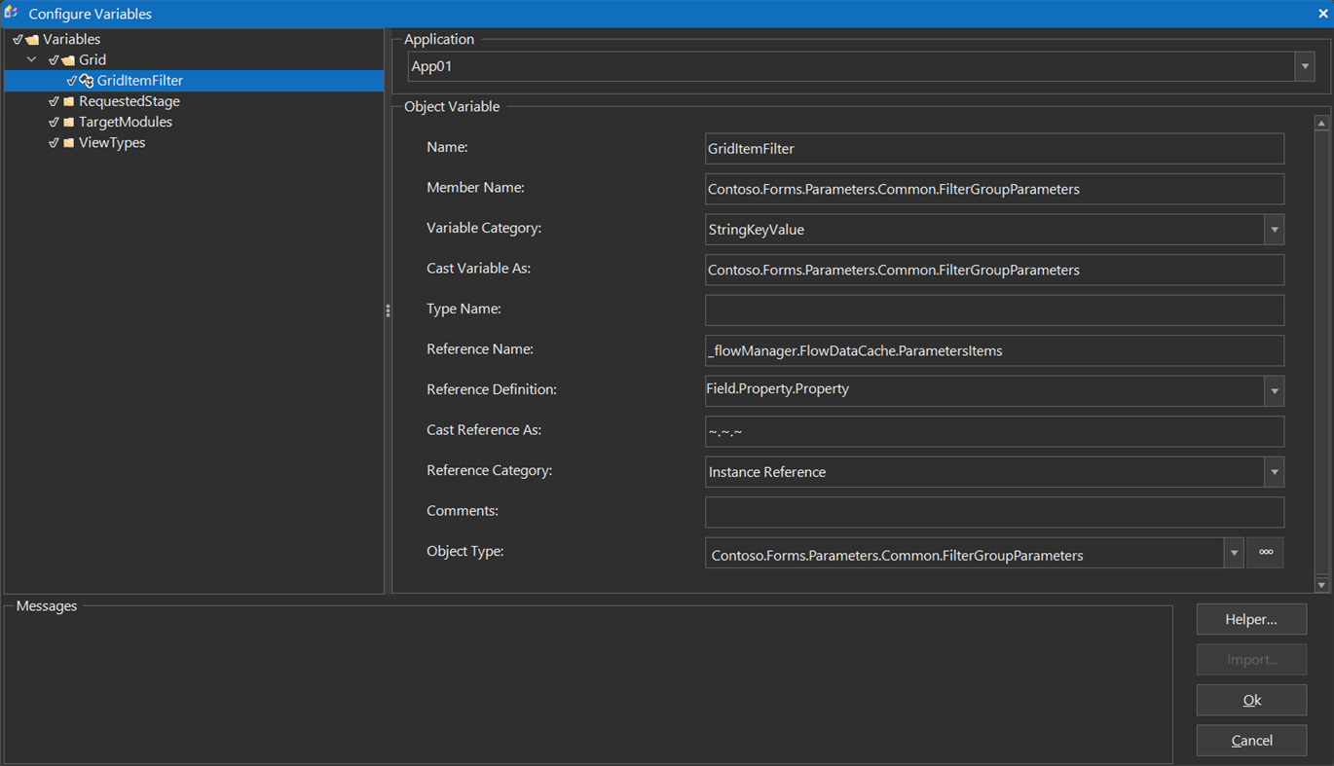The width and height of the screenshot is (1334, 766).
Task: Toggle the ViewTypes check mark
Action: pos(54,143)
